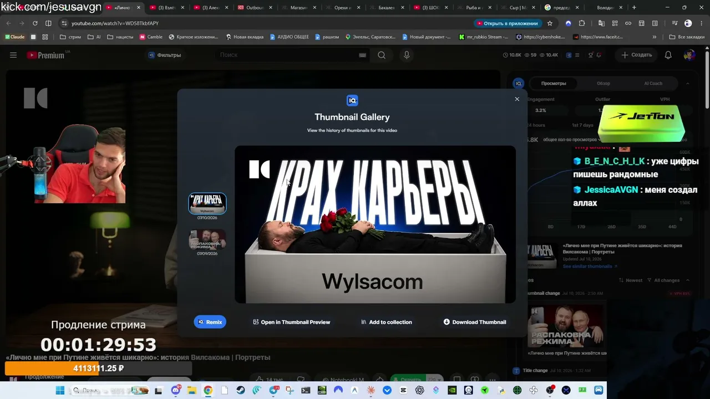Image resolution: width=710 pixels, height=399 pixels.
Task: Open the browser profile avatar
Action: point(688,23)
